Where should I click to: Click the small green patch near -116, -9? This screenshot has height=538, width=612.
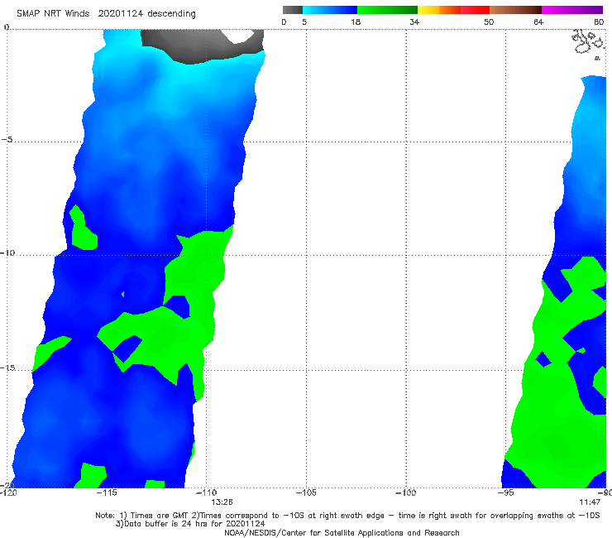click(83, 229)
